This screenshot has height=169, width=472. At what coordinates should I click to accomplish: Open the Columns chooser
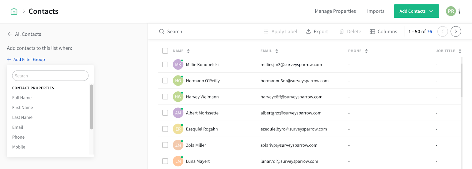(x=383, y=32)
